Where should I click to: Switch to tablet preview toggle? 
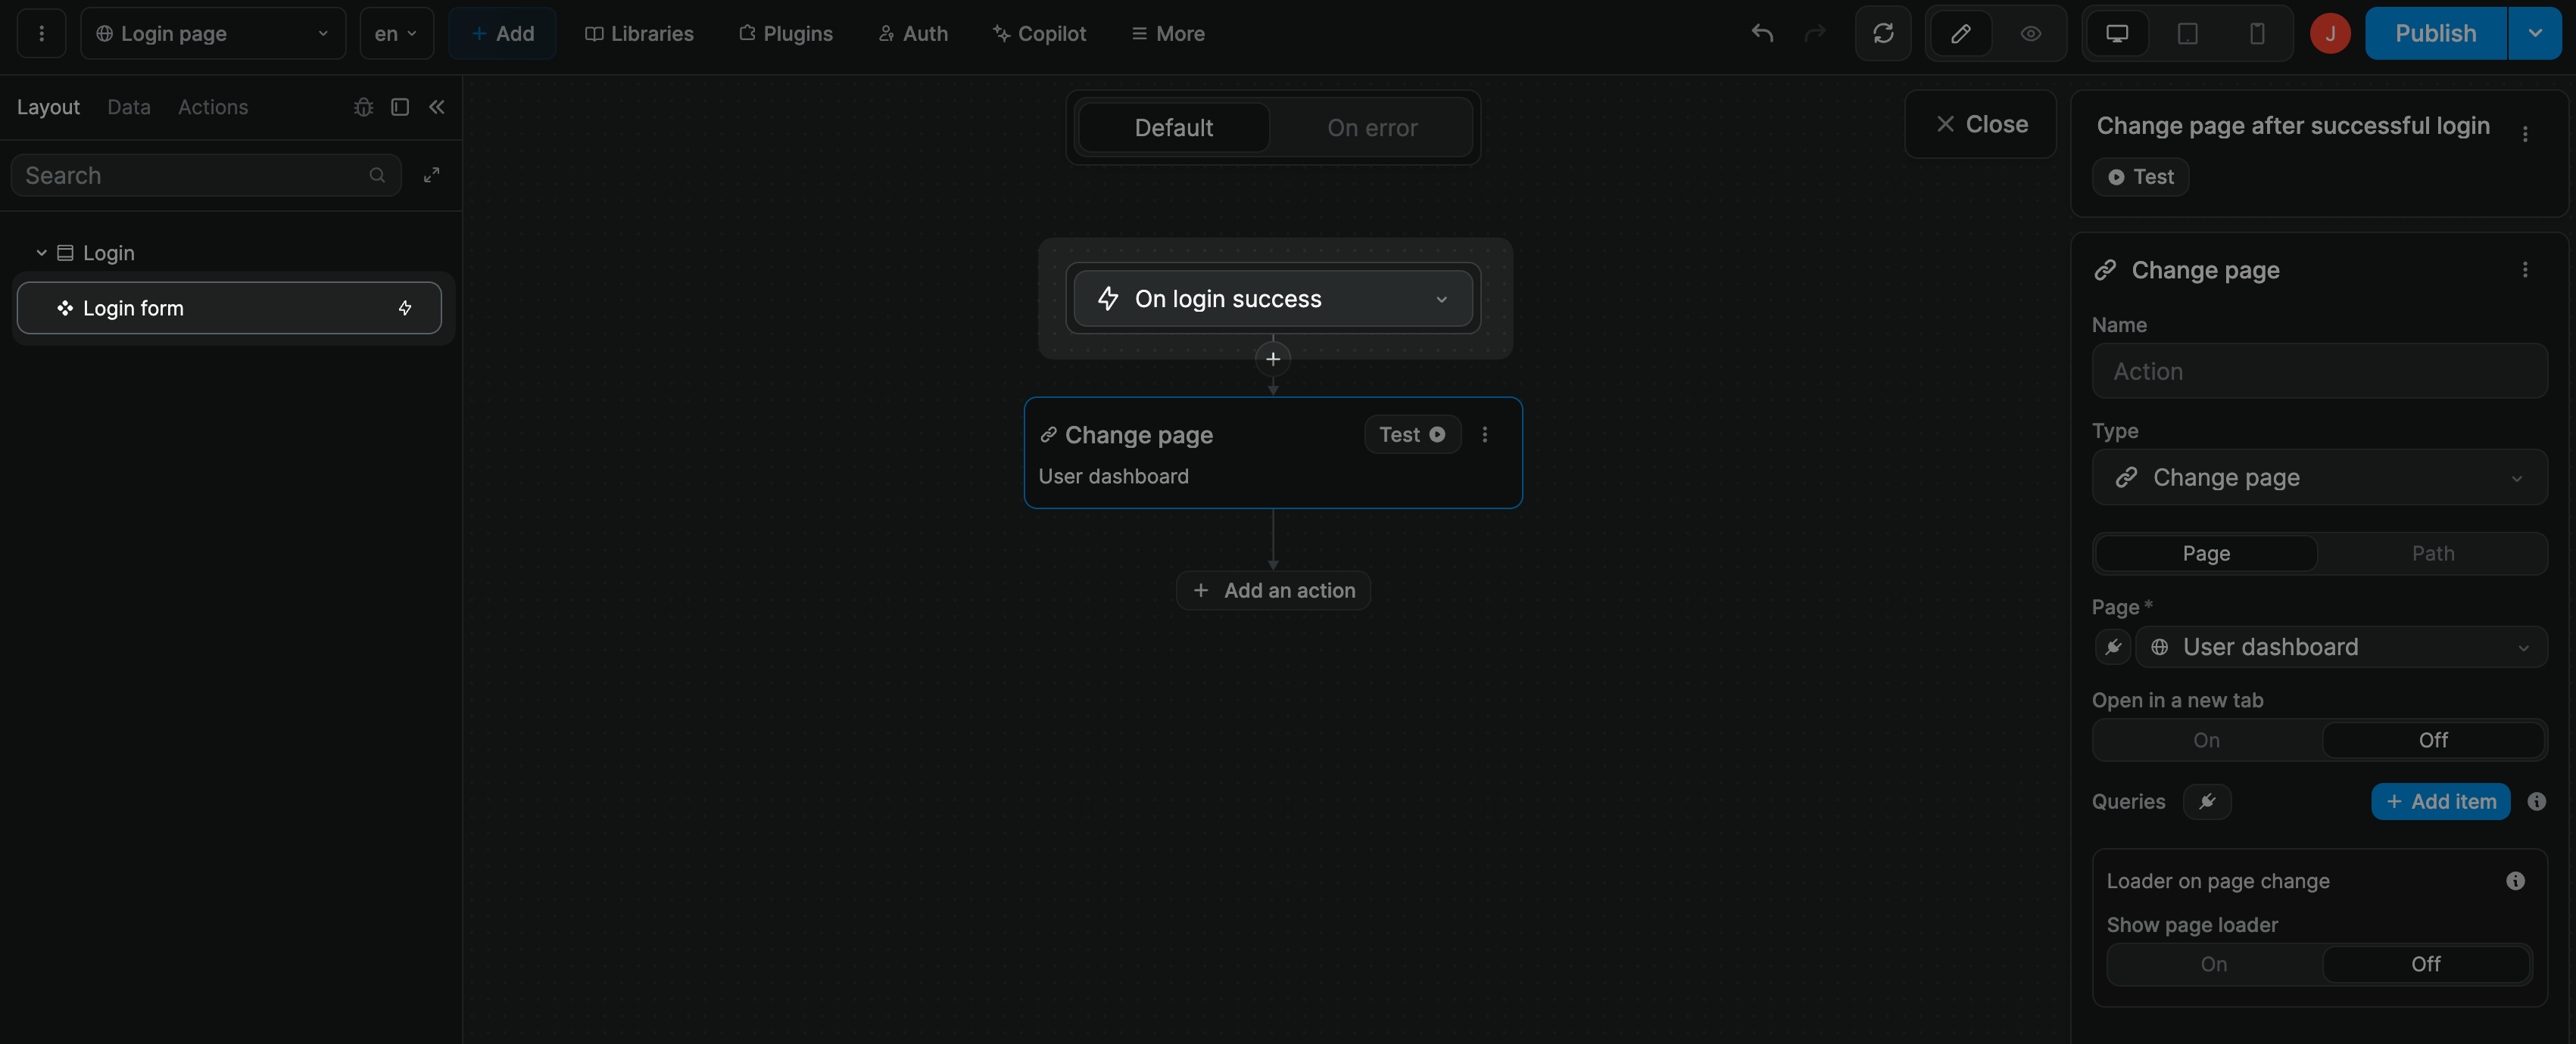click(x=2187, y=33)
